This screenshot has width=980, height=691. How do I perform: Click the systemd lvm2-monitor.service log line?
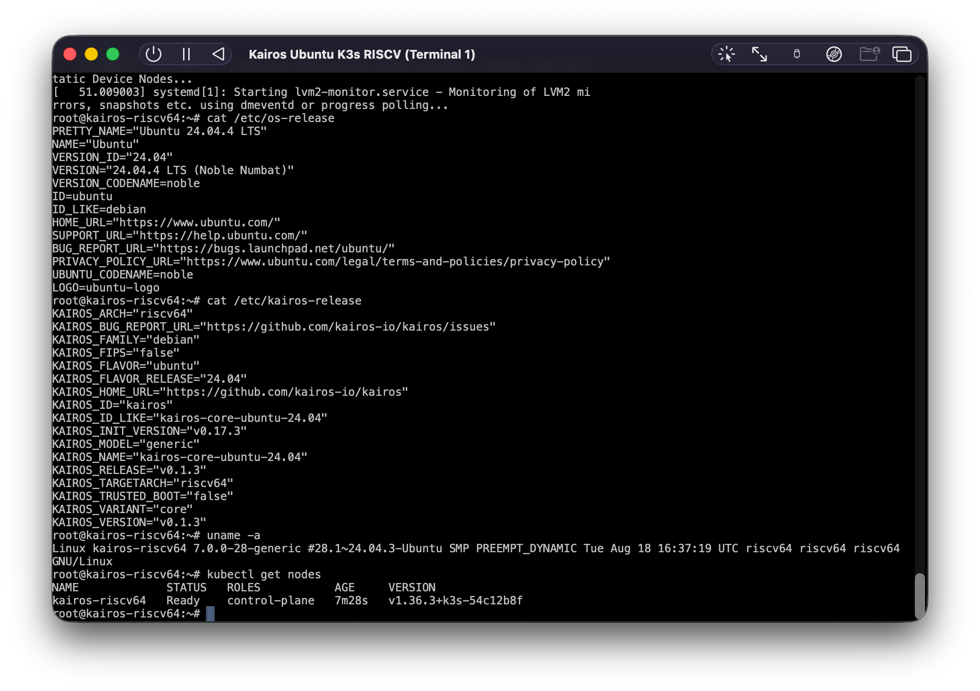click(x=321, y=92)
